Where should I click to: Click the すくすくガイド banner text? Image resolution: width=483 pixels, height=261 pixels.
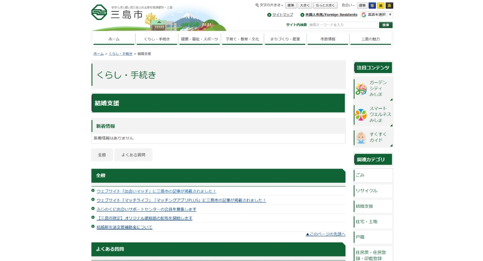tap(378, 137)
